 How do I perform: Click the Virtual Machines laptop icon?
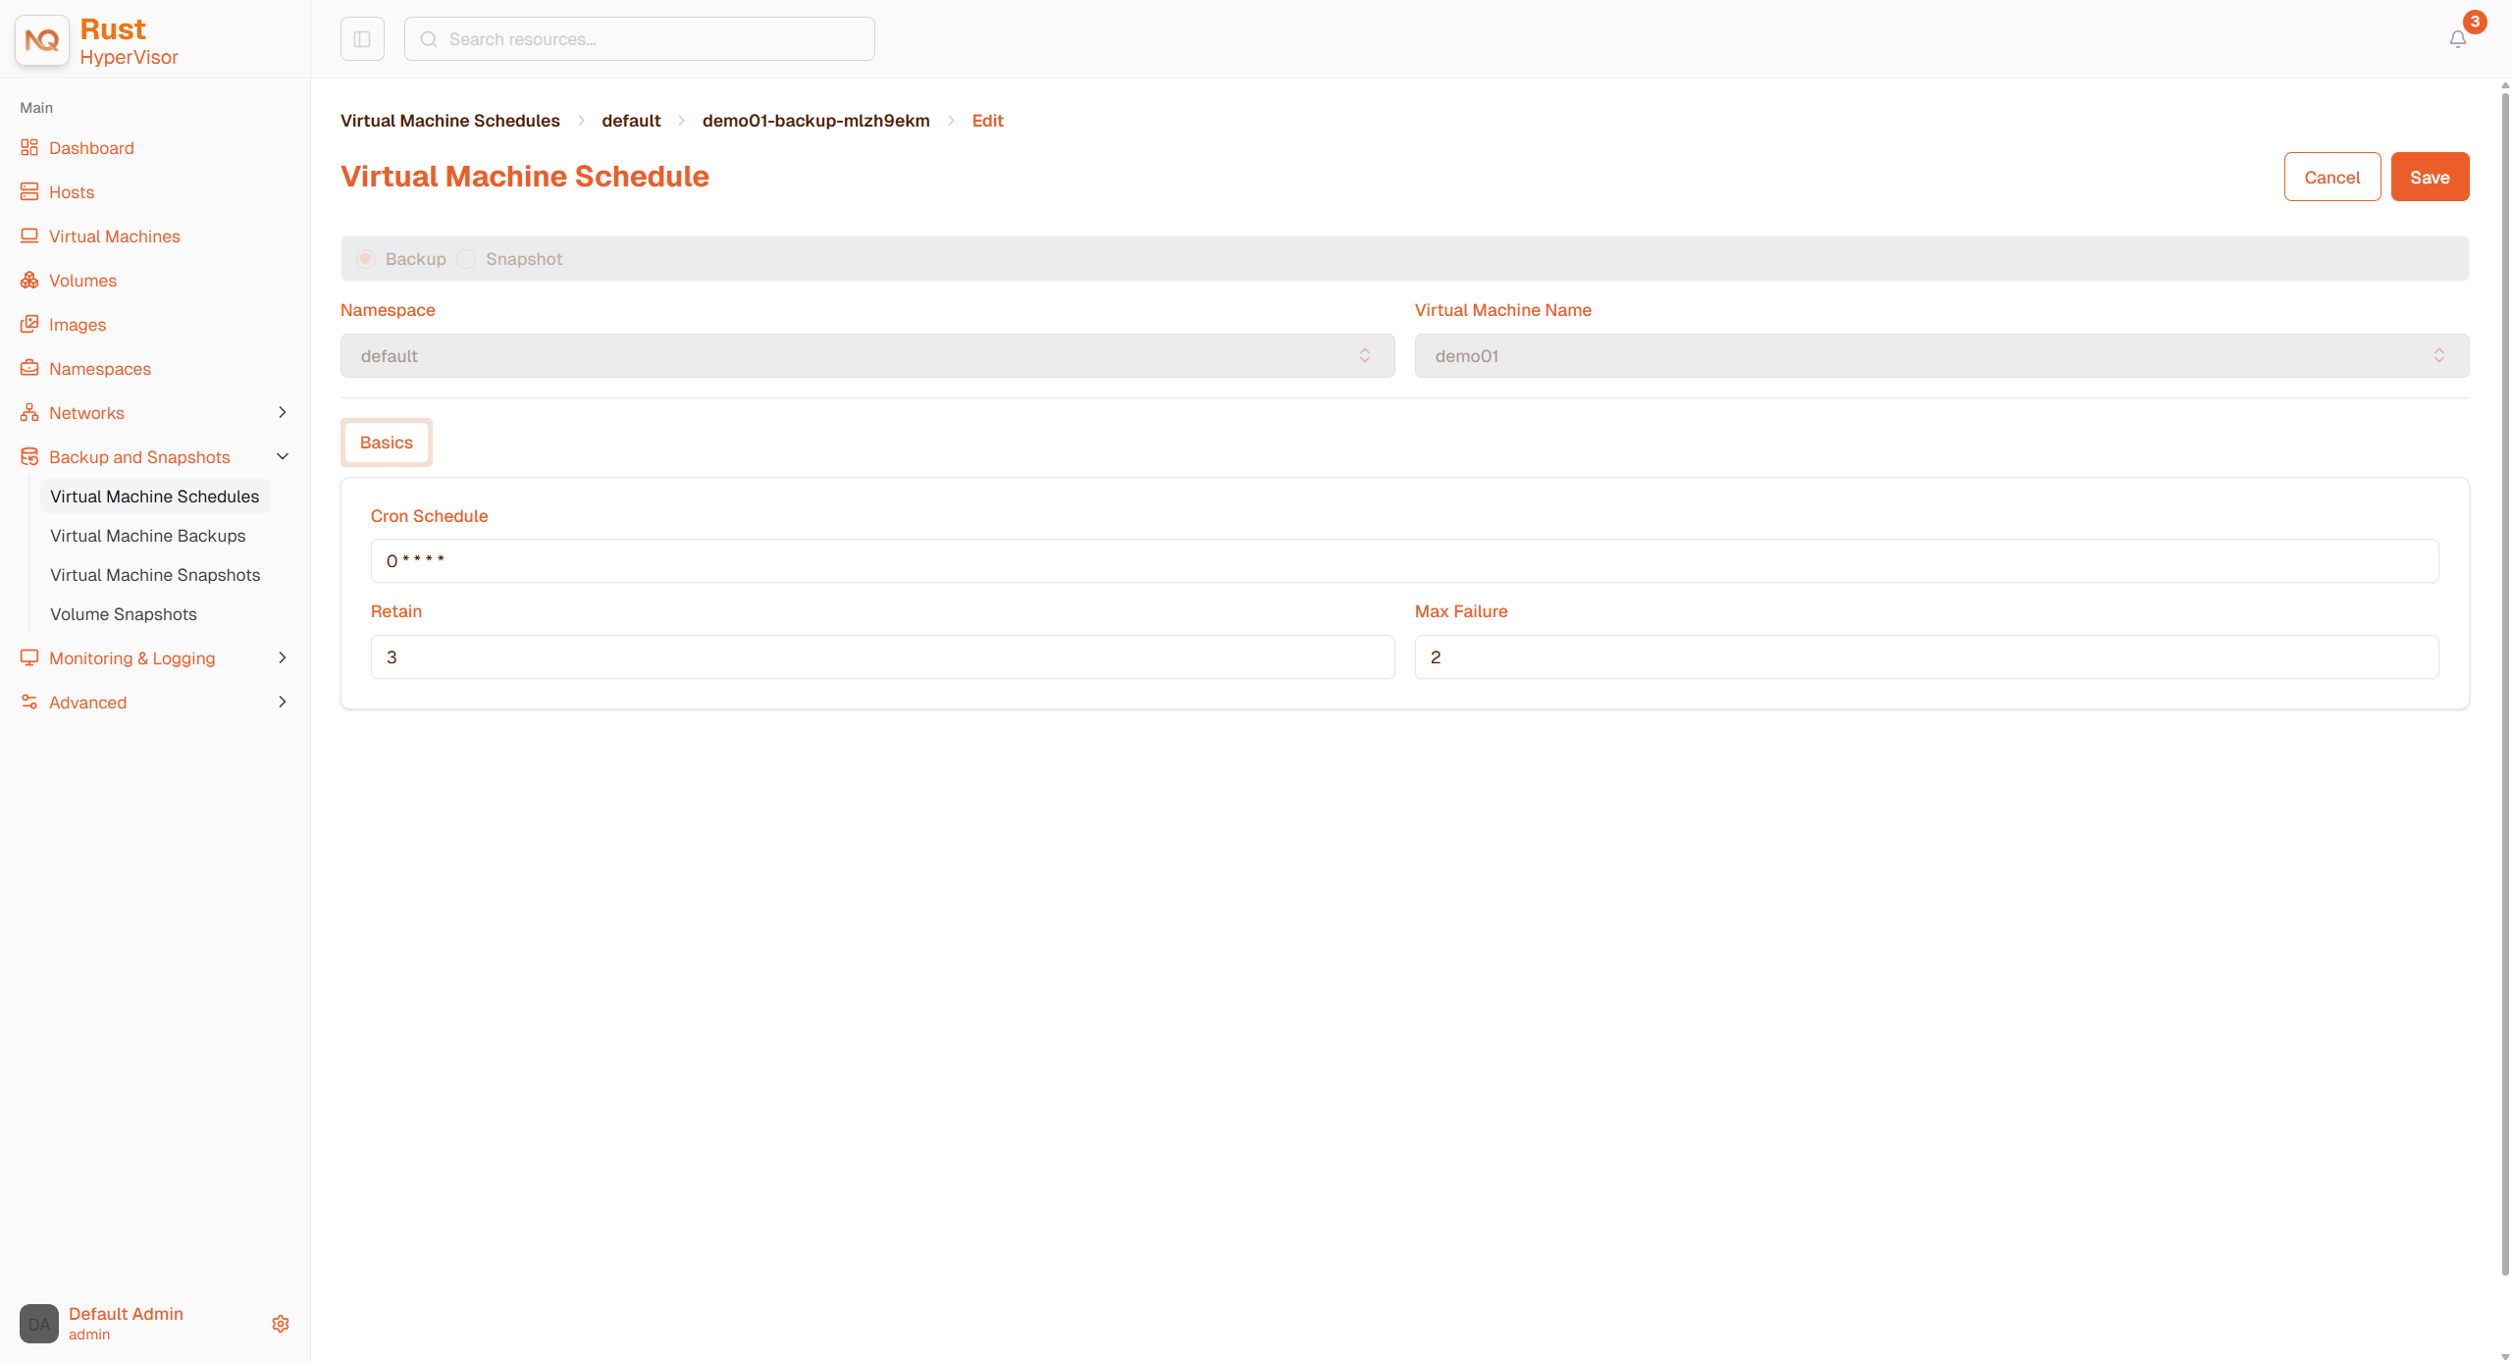click(x=29, y=236)
